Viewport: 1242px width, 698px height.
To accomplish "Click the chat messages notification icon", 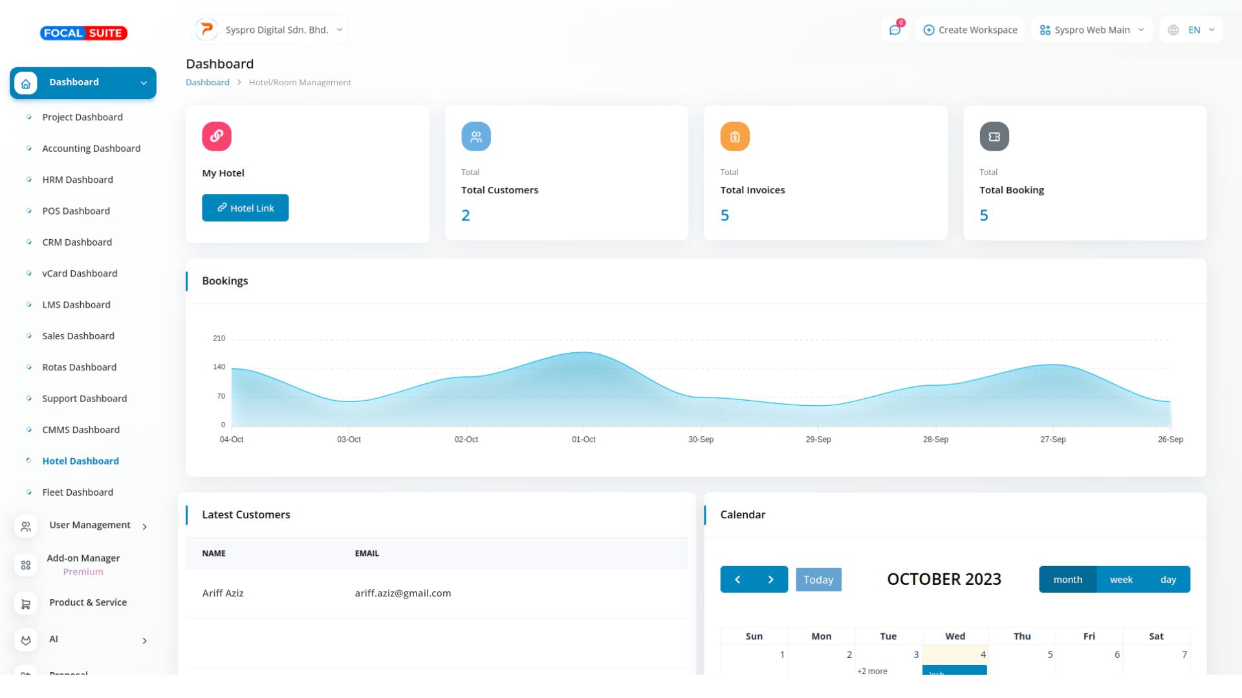I will (x=895, y=30).
